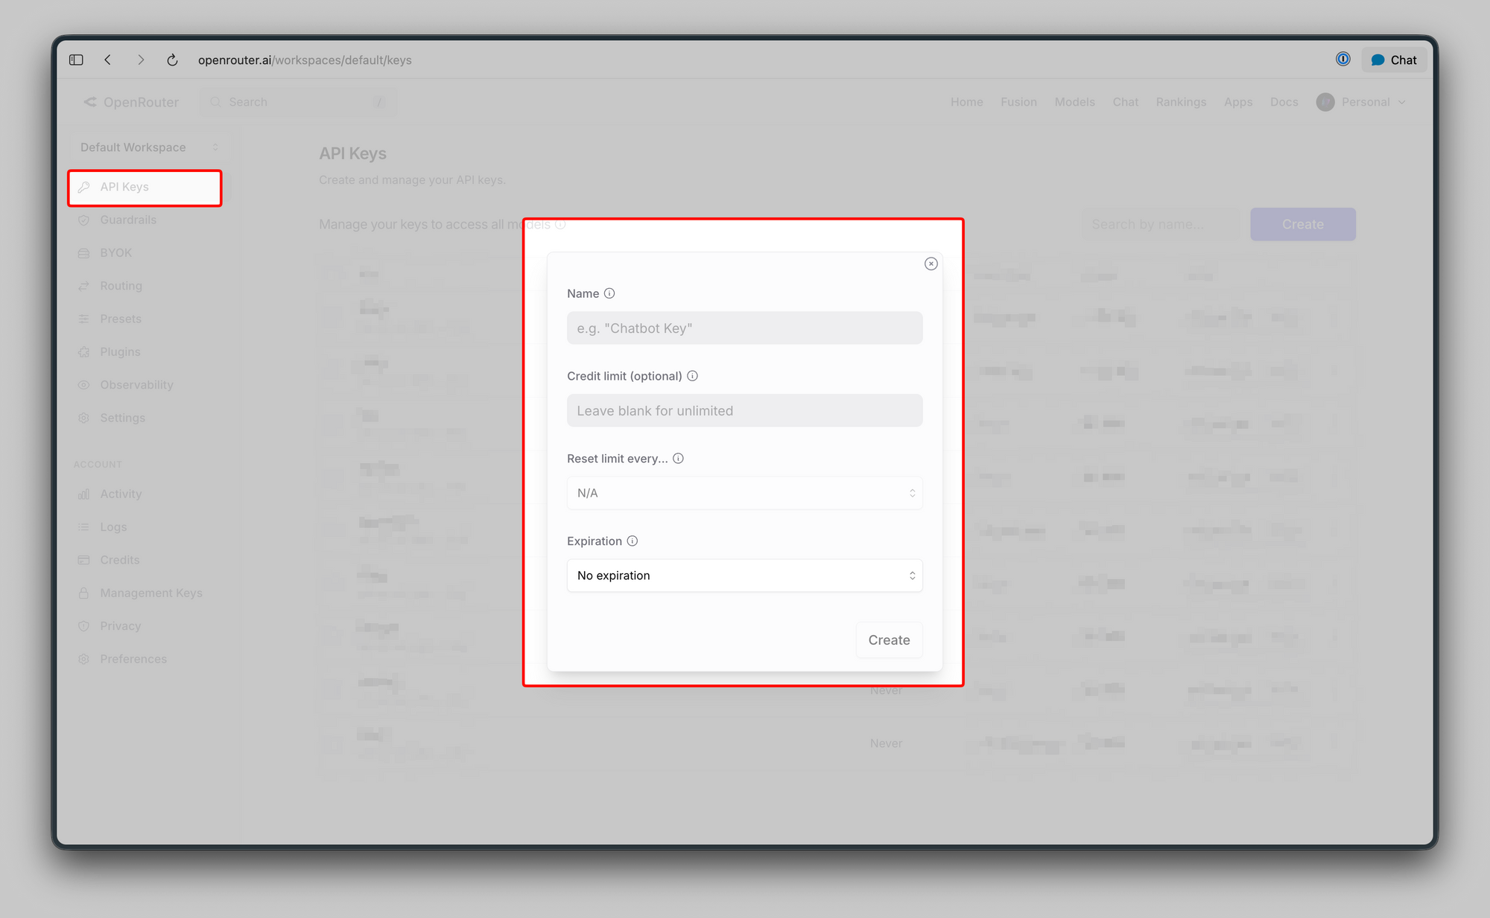Close the create key dialog
1490x918 pixels.
click(x=931, y=264)
